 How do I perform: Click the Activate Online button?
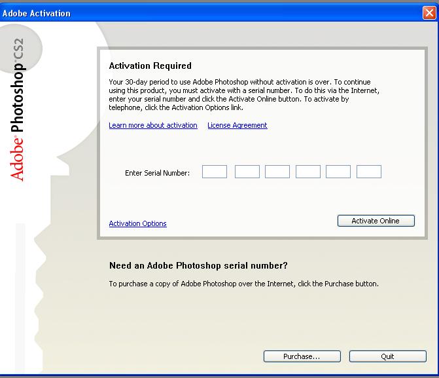tap(376, 221)
